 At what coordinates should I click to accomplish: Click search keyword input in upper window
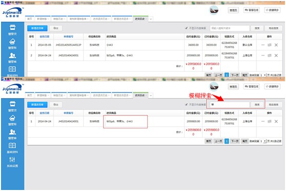click(x=230, y=28)
